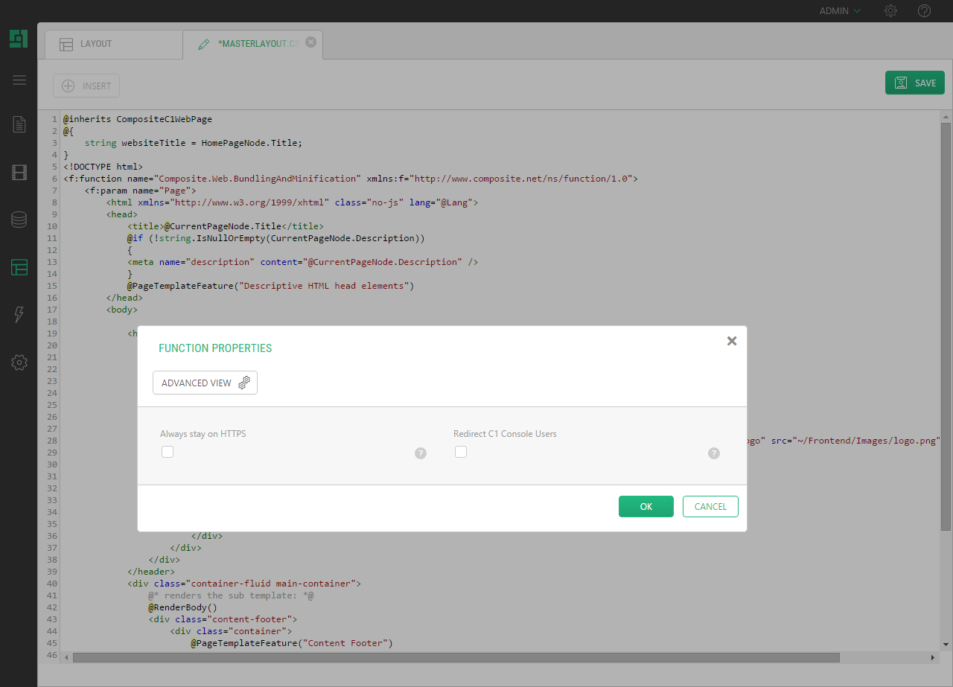Open the ADMIN user dropdown

(x=840, y=11)
